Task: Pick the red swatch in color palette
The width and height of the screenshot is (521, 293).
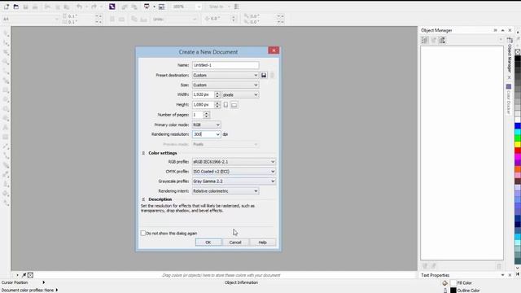Action: (518, 151)
